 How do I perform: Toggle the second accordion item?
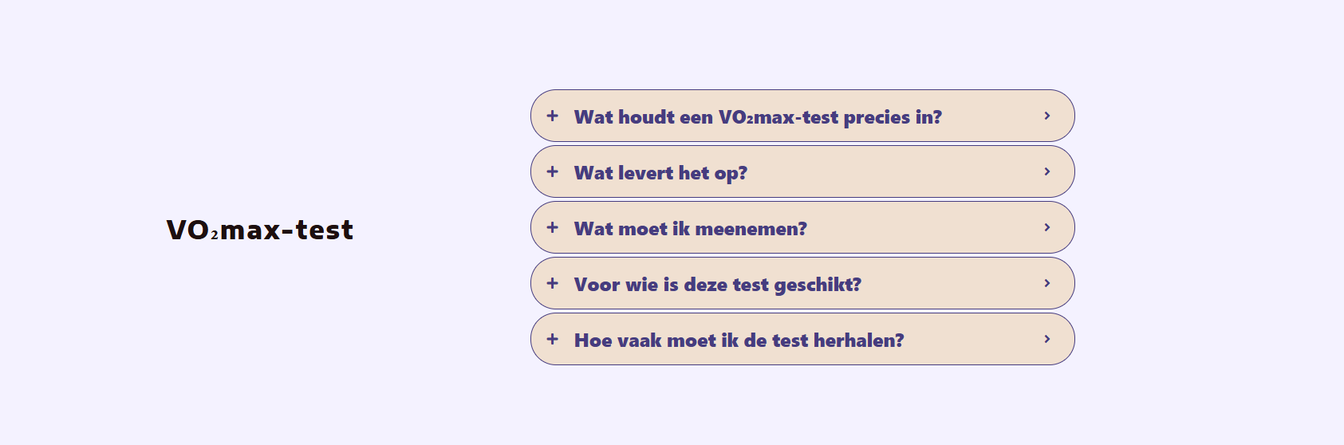coord(802,171)
